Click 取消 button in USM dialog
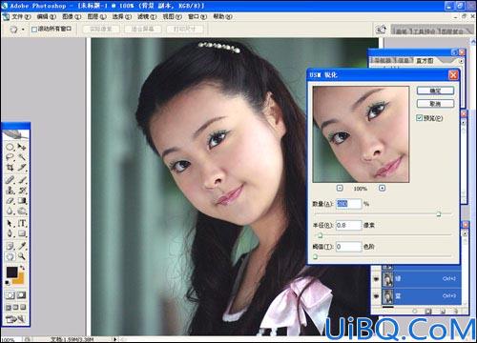 pos(435,104)
